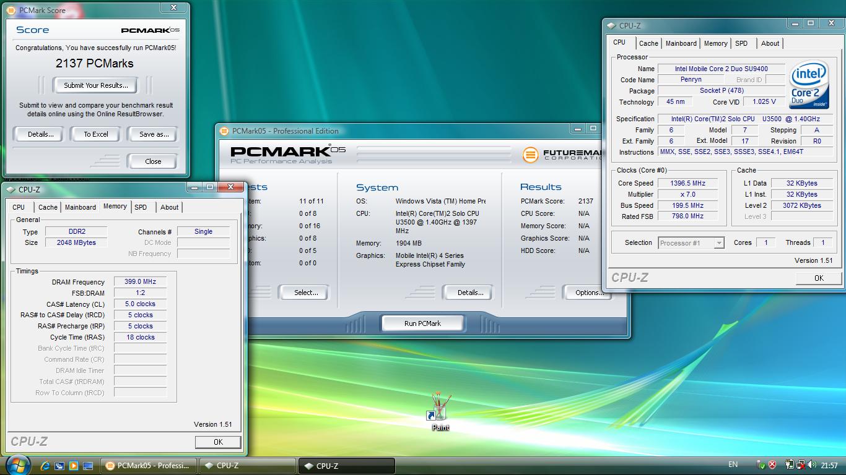The width and height of the screenshot is (846, 475).
Task: Switch to the active rightmost CPU-Z taskbar button
Action: pos(347,466)
